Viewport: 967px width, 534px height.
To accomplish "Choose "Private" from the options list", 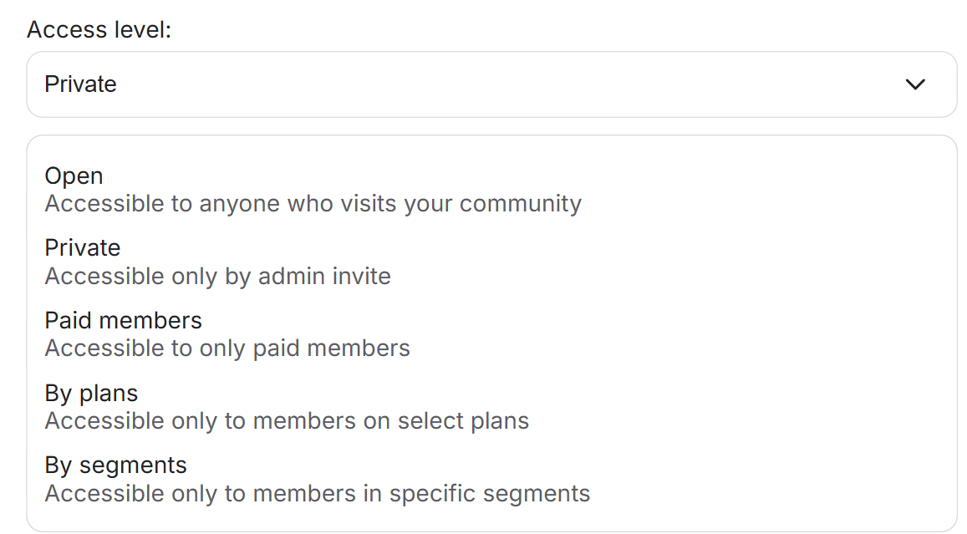I will (83, 248).
